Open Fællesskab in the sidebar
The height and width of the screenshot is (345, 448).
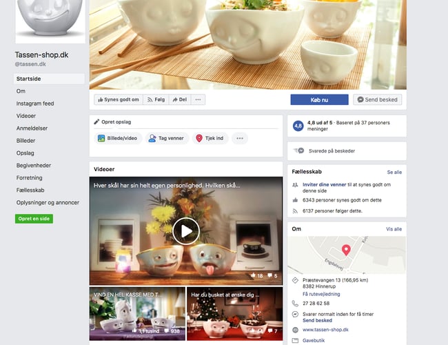click(30, 190)
